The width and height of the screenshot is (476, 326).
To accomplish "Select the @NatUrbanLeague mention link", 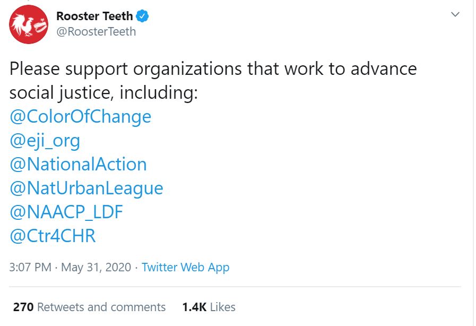I will 86,188.
